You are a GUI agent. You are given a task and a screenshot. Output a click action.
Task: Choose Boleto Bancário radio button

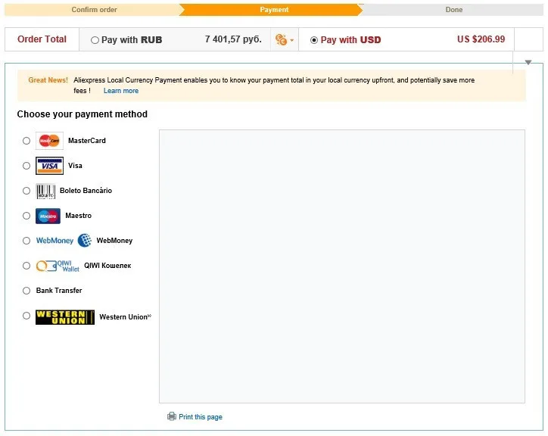(x=26, y=191)
